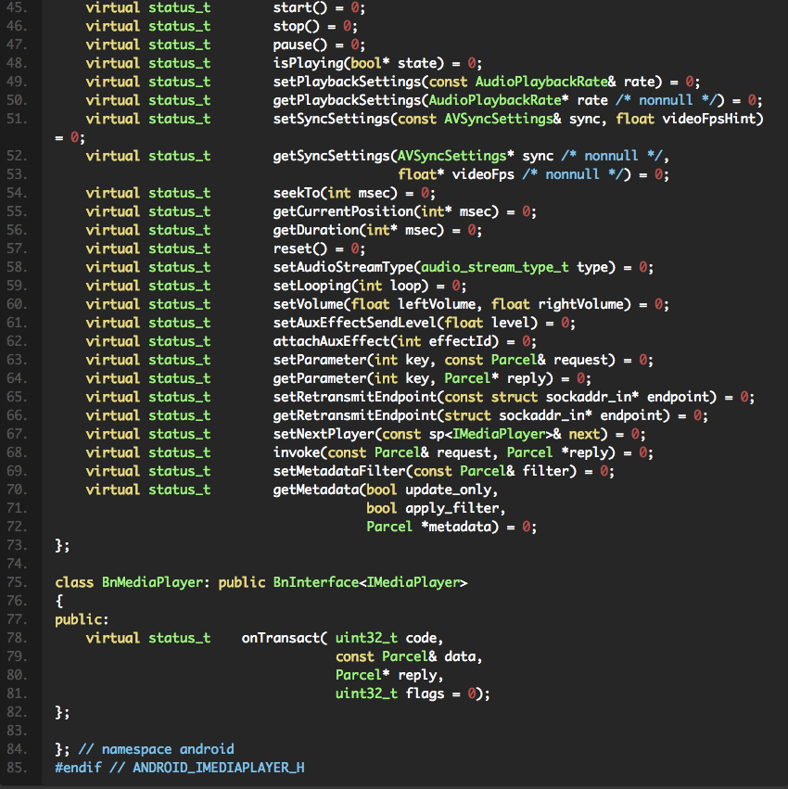This screenshot has height=789, width=788.
Task: Click BnInterface in the class declaration
Action: click(316, 582)
